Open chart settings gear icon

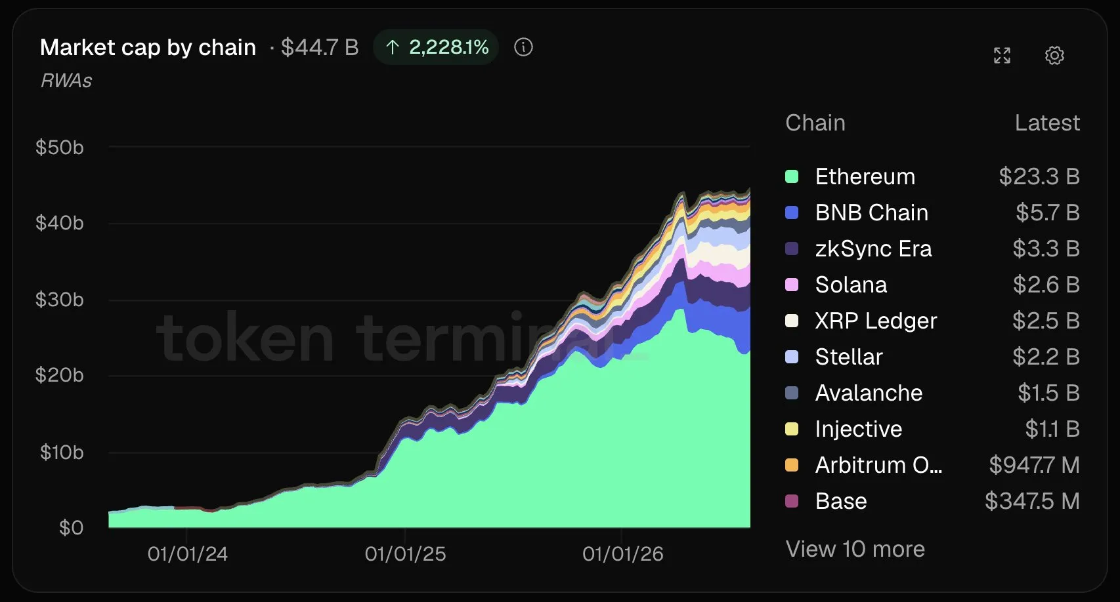tap(1054, 56)
